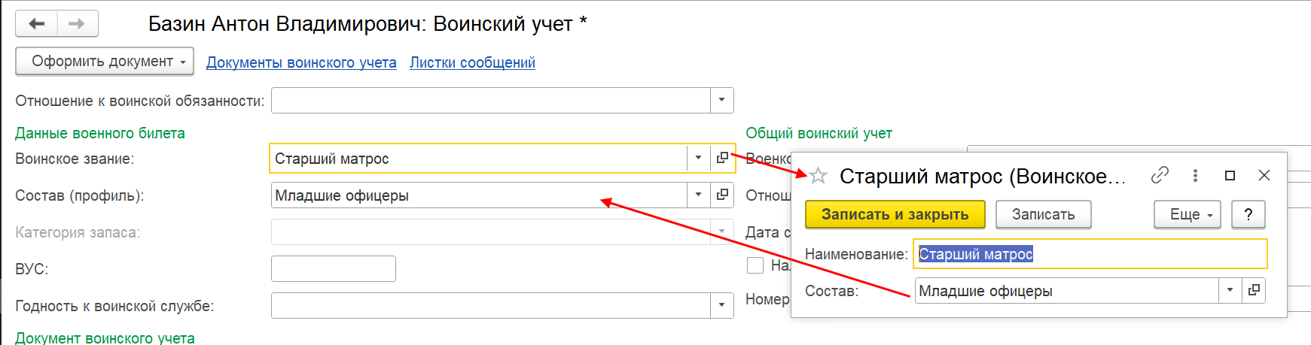Click Записать и закрыть button
This screenshot has height=345, width=1311.
tap(895, 214)
